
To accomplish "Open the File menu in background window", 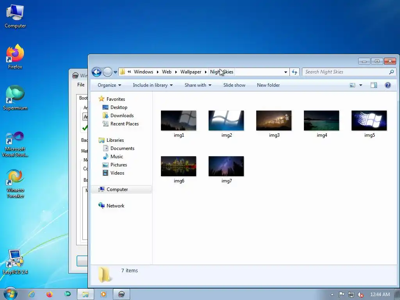I will coord(81,85).
